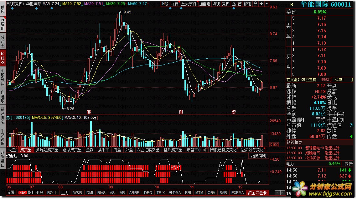Select DMI indicator tab
Image resolution: width=357 pixels, height=199 pixels.
(x=90, y=193)
